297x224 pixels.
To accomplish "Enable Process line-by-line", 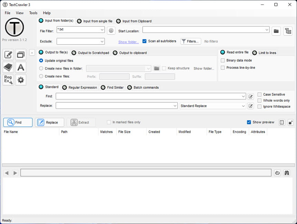I will [223, 67].
